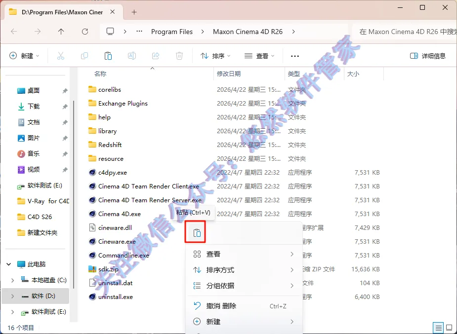This screenshot has width=457, height=334.
Task: Open the 排序 sort dropdown
Action: pyautogui.click(x=216, y=56)
